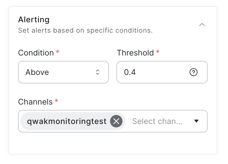Collapse the Alerting section with the chevron
228x164 pixels.
(x=202, y=25)
